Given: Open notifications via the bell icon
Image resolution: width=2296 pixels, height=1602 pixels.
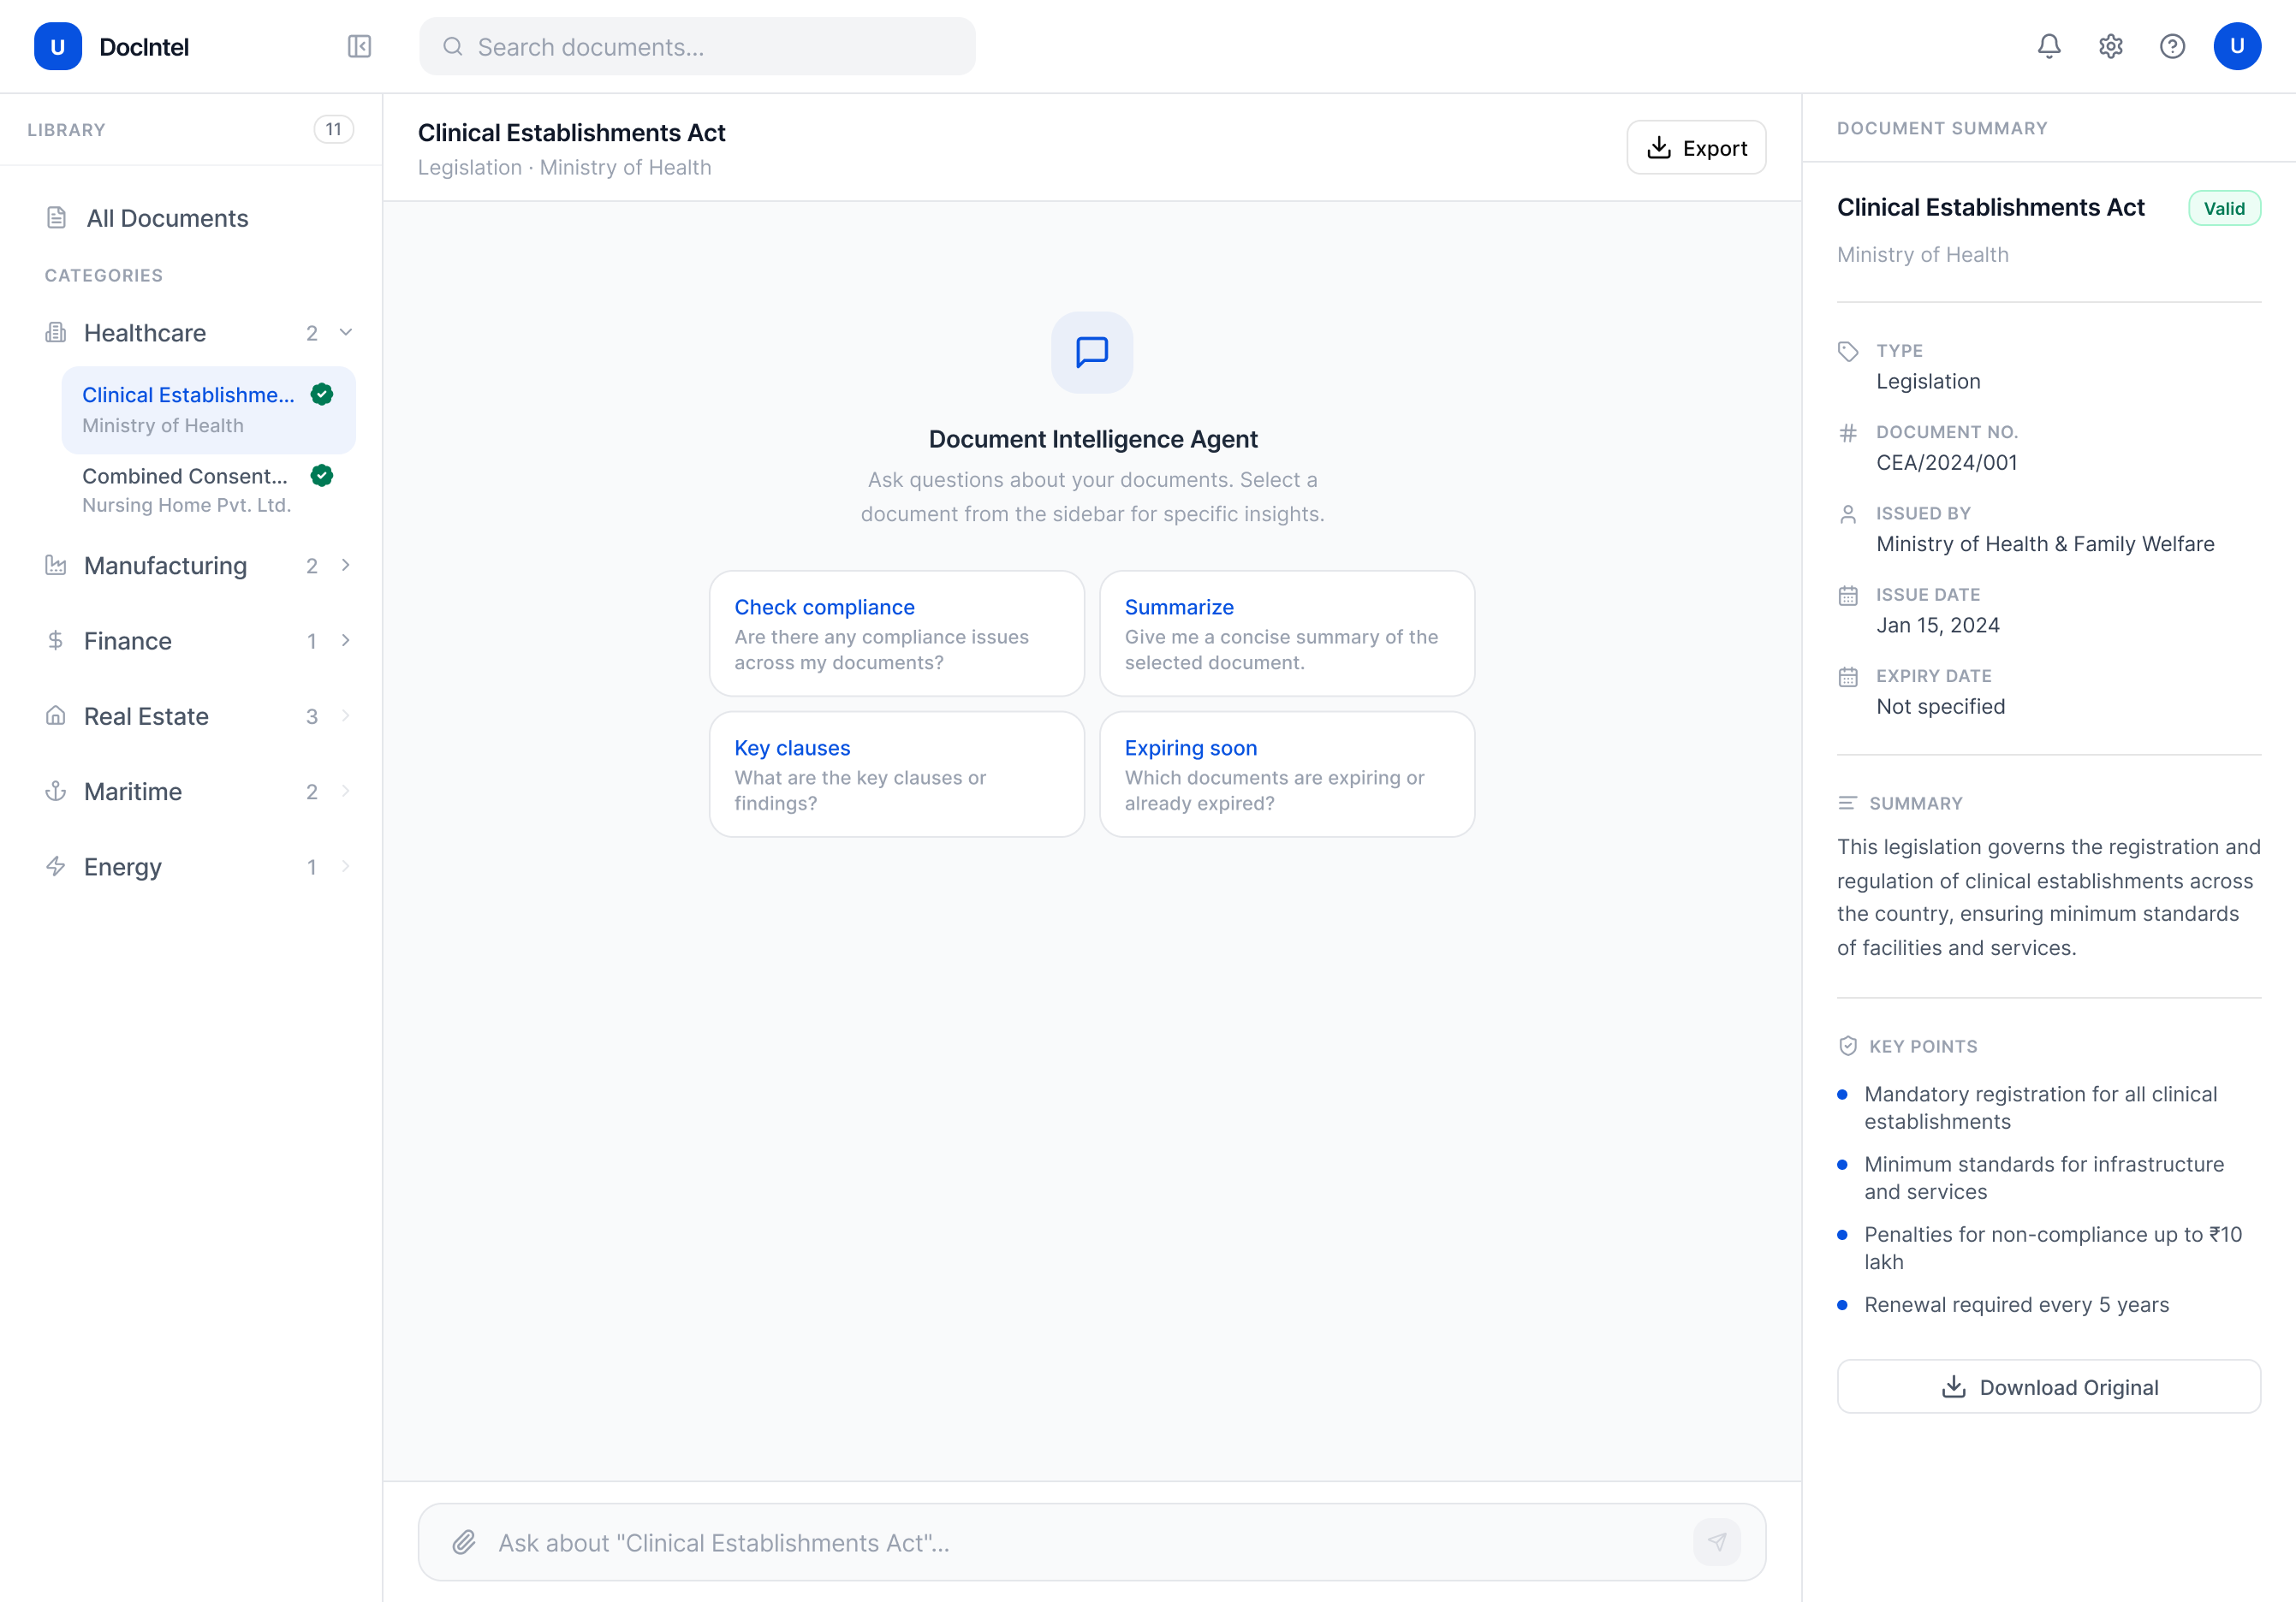Looking at the screenshot, I should (x=2049, y=46).
